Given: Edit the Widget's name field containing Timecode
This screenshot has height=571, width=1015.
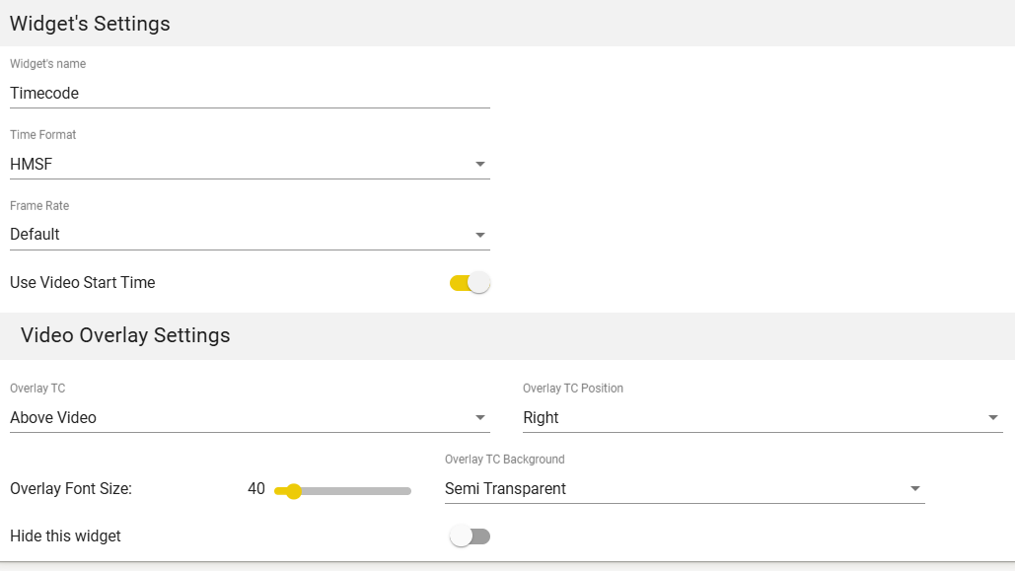Looking at the screenshot, I should 250,94.
